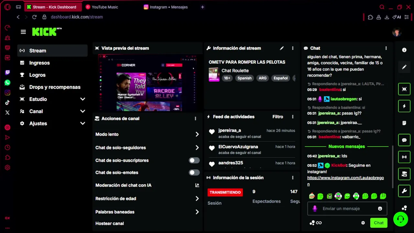Click the browser address bar URL

tap(77, 17)
